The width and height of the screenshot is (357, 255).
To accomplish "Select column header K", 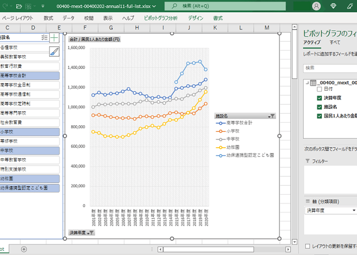I will click(215, 28).
